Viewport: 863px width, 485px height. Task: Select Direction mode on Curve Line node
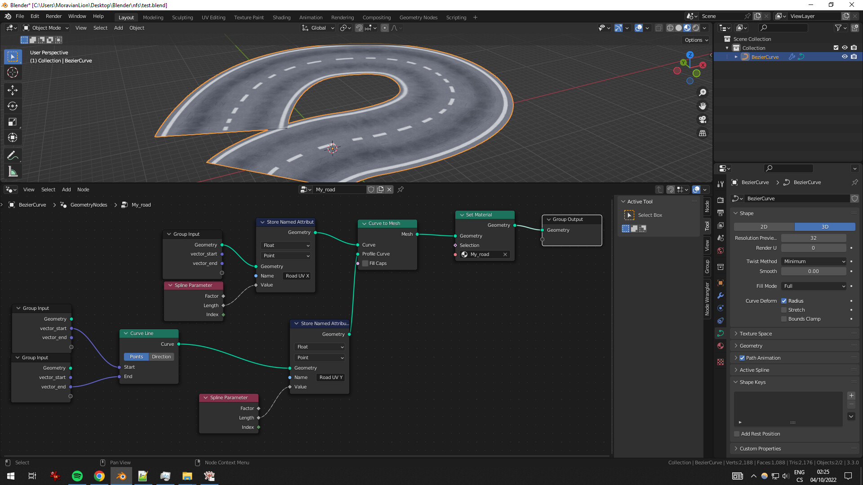point(161,357)
